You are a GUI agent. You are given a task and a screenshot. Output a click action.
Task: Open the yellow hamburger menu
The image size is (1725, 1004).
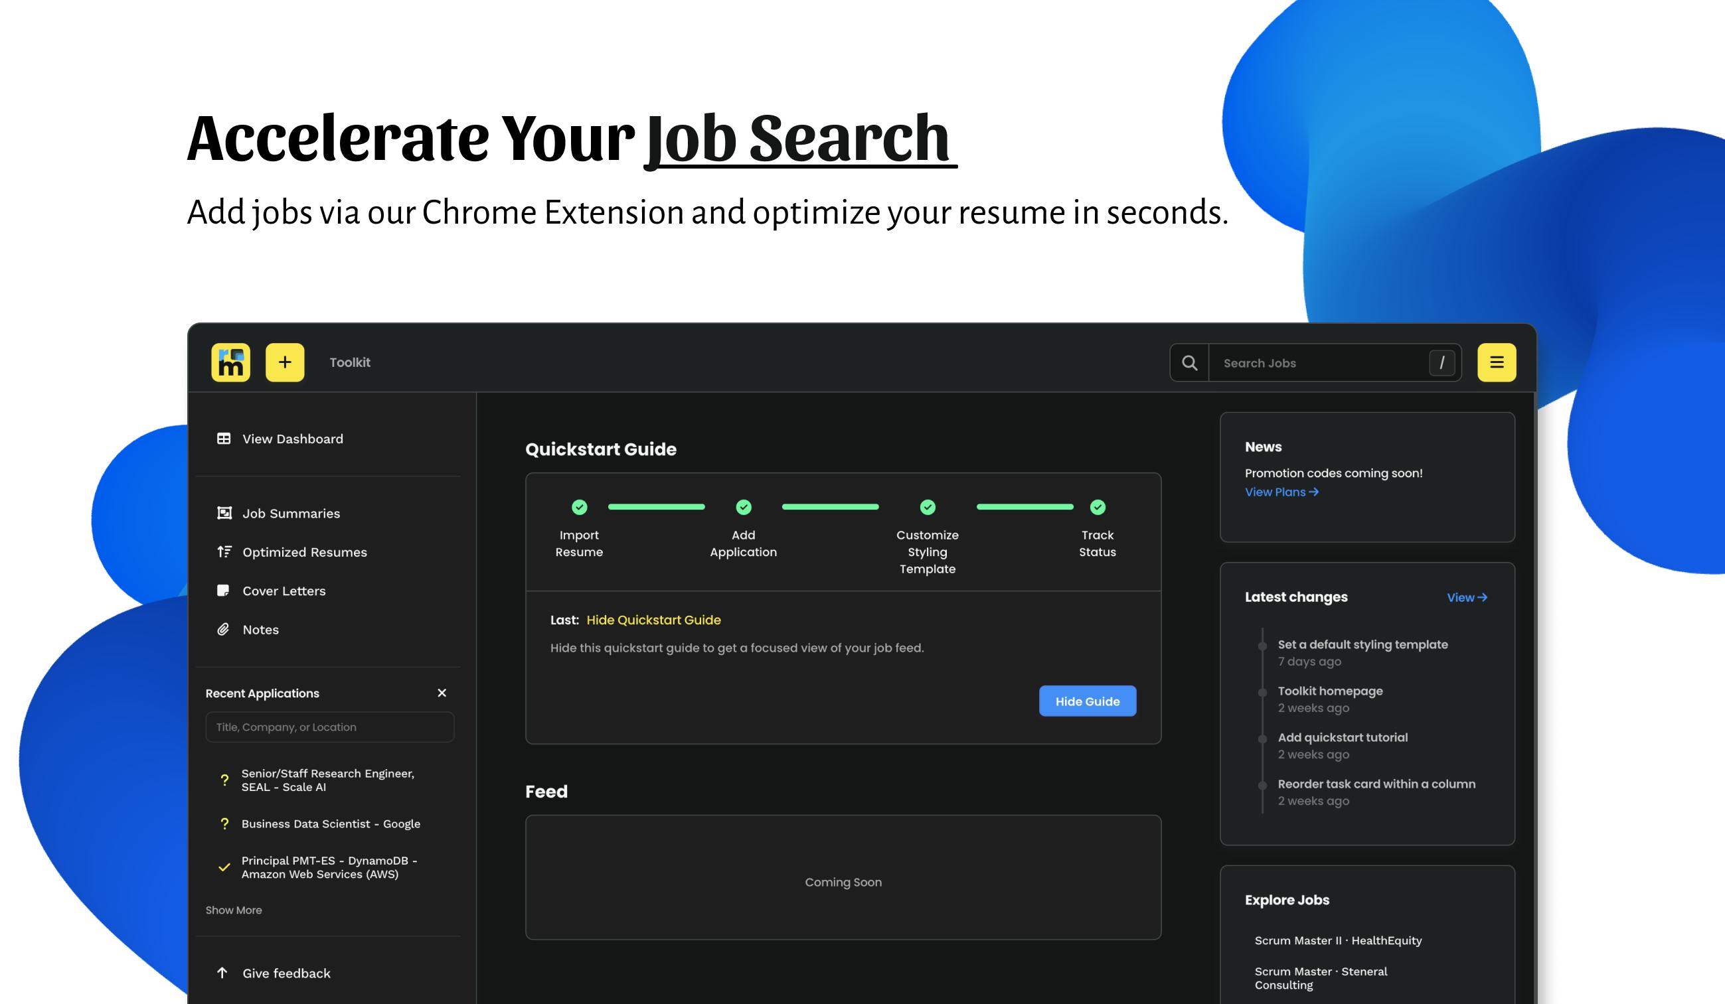(1497, 362)
